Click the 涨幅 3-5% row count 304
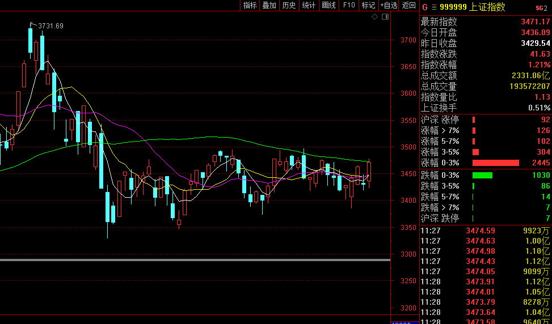Screen dimensions: 552x324 pyautogui.click(x=543, y=152)
